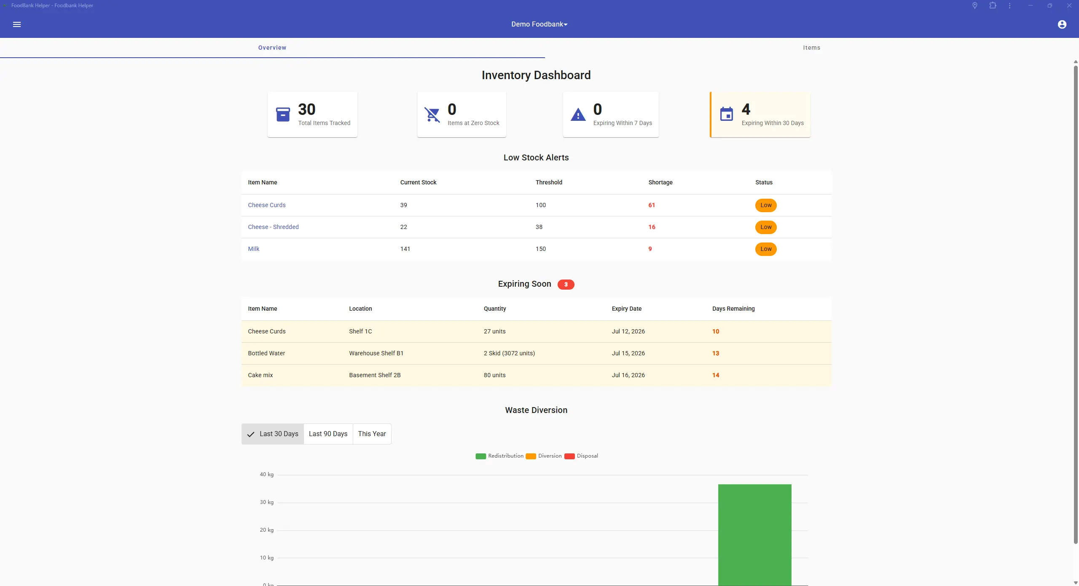
Task: Open the Expiring Within 30 Days card
Action: tap(760, 115)
